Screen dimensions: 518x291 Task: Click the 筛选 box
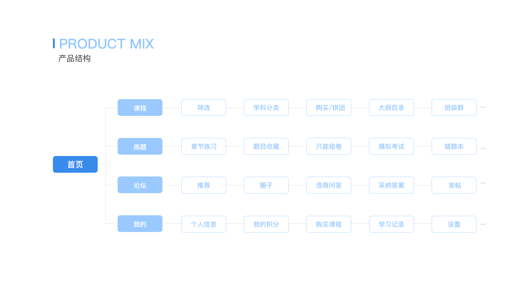point(204,108)
